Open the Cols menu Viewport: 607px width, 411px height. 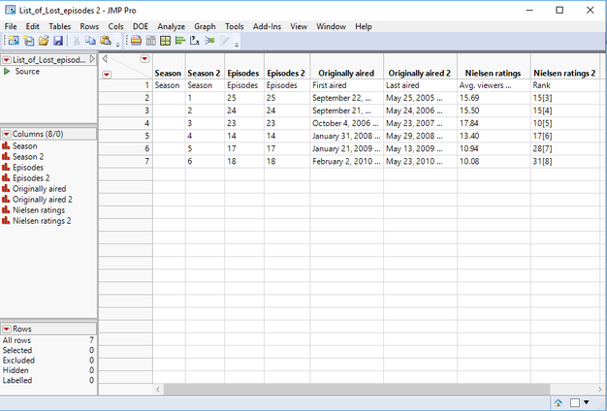coord(115,26)
